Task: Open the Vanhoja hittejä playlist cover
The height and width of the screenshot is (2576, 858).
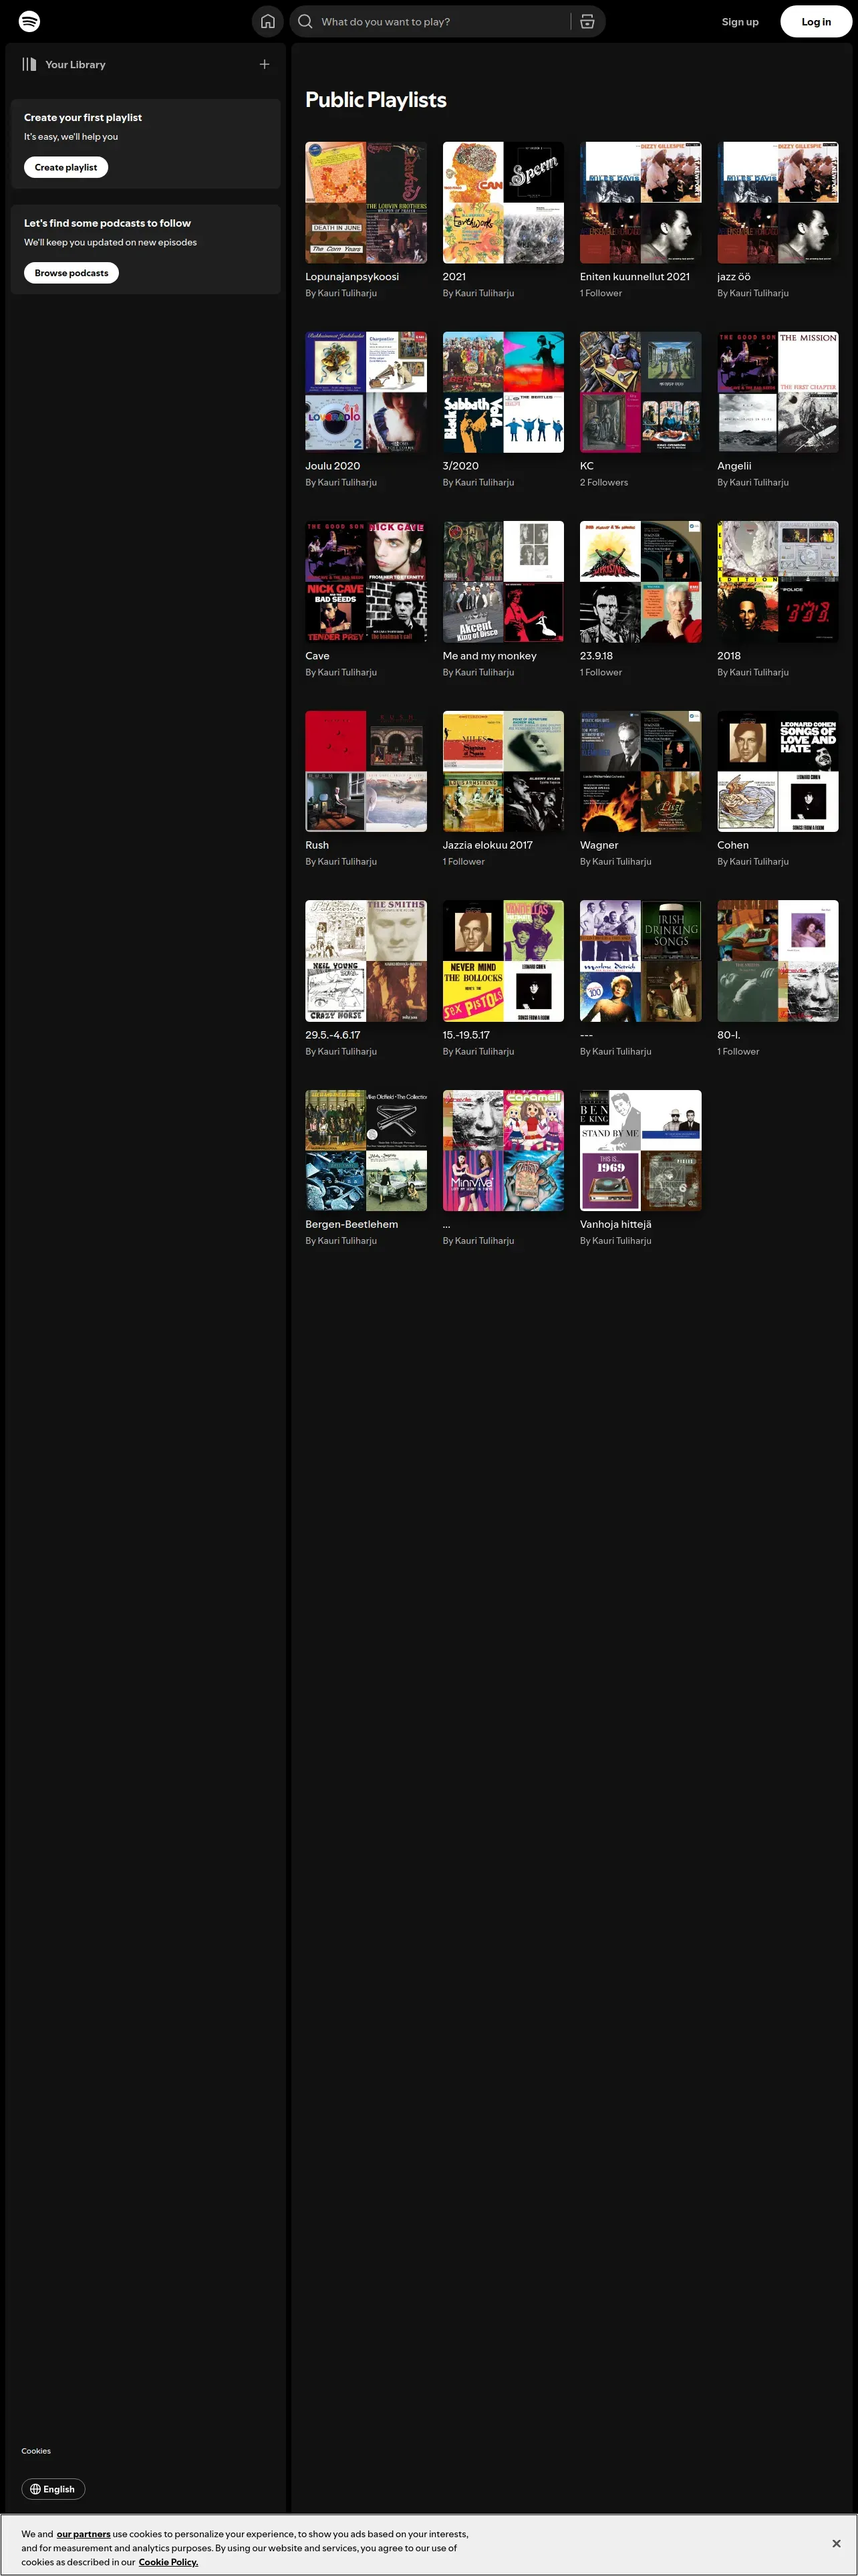Action: click(640, 1150)
